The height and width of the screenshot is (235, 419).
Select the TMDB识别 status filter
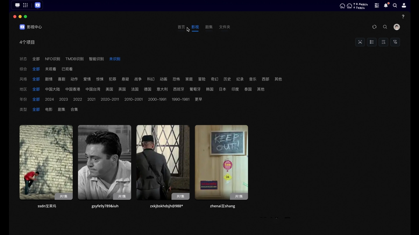(74, 59)
